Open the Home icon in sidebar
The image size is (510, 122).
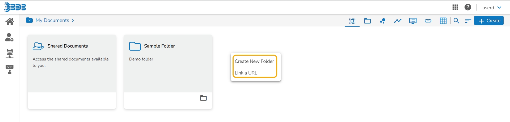(10, 21)
